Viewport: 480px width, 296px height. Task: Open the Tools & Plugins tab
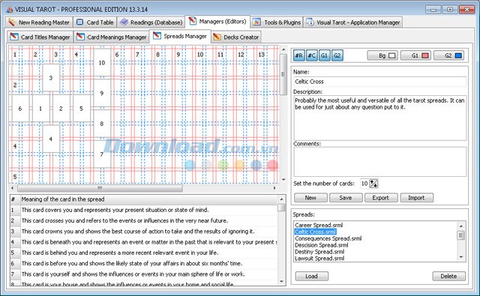point(277,22)
